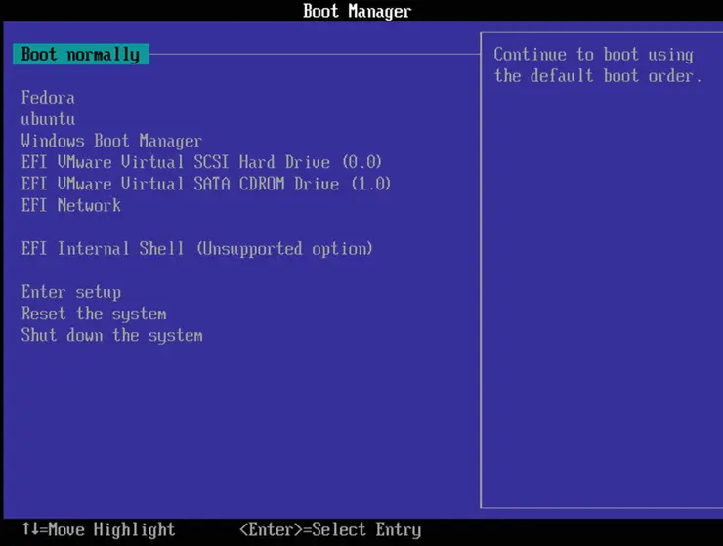Click empty area in right help panel

[599, 293]
